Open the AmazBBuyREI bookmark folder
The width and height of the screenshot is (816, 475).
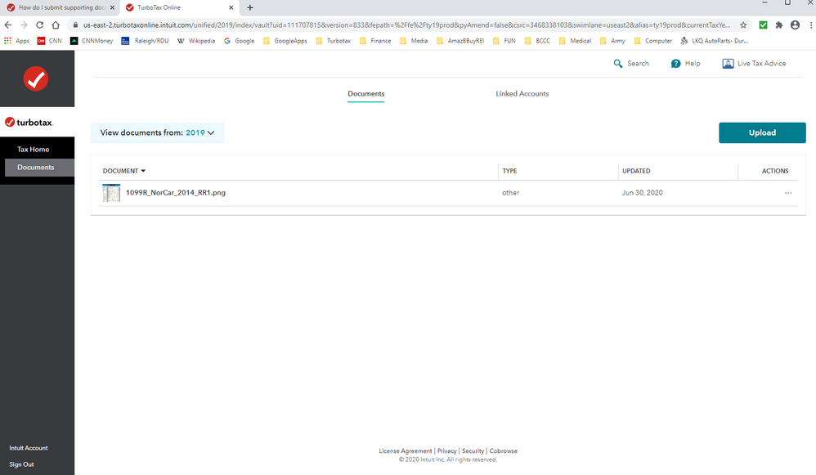click(x=460, y=41)
